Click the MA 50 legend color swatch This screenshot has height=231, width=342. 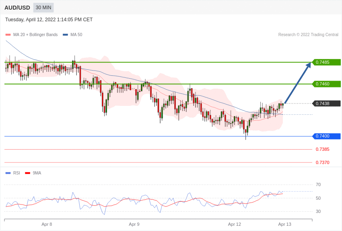coord(66,34)
